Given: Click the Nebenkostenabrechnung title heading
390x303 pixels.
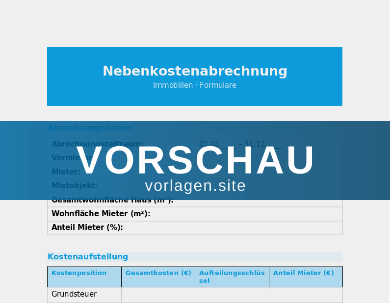Looking at the screenshot, I should pyautogui.click(x=195, y=71).
